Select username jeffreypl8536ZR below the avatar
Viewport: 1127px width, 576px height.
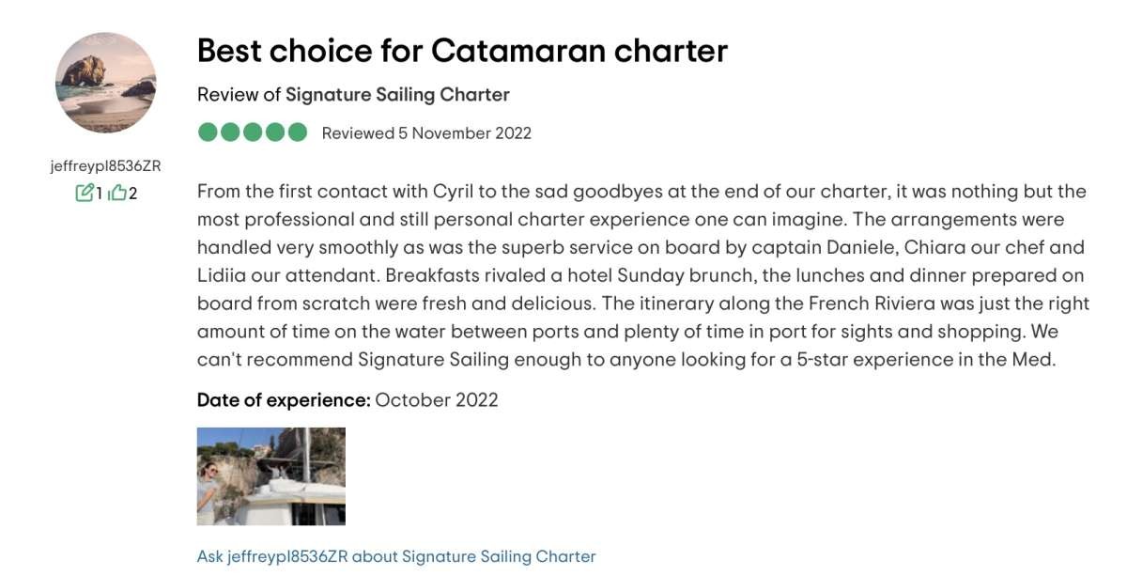tap(105, 166)
